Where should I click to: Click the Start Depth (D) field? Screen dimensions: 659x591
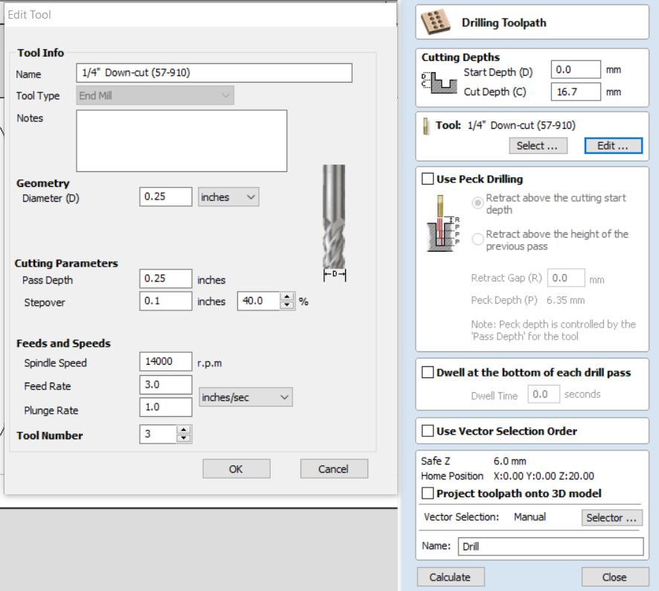[576, 69]
